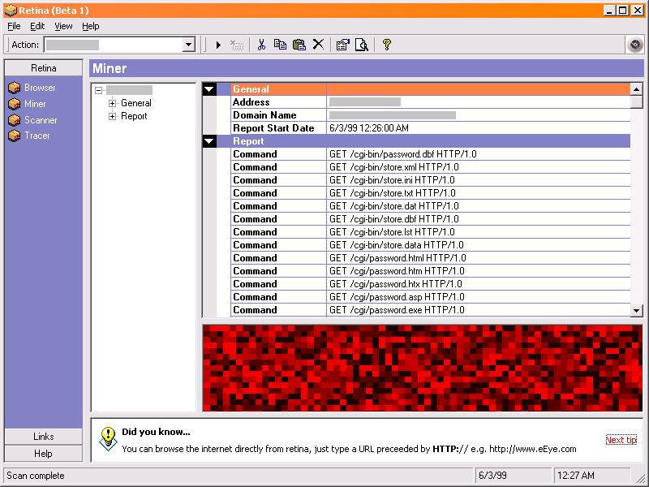Open the Scanner module in sidebar
The width and height of the screenshot is (649, 487).
point(40,120)
